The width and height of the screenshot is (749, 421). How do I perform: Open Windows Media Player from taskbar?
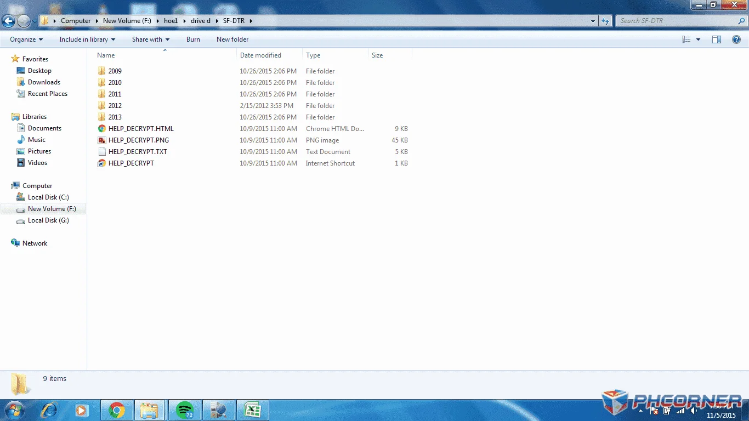click(81, 409)
